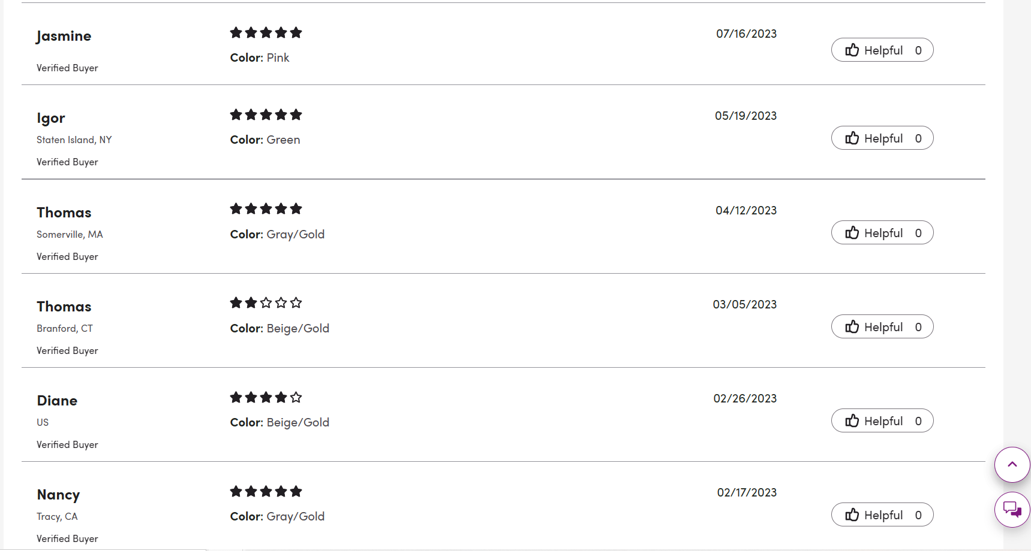The image size is (1031, 551).
Task: Click the review date 07/16/2023
Action: click(x=746, y=34)
